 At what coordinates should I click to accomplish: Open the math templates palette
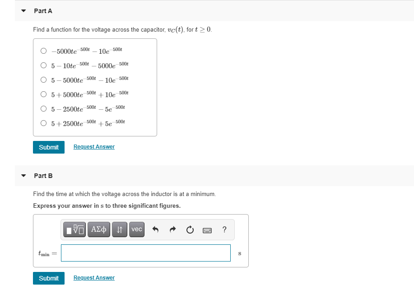point(74,229)
